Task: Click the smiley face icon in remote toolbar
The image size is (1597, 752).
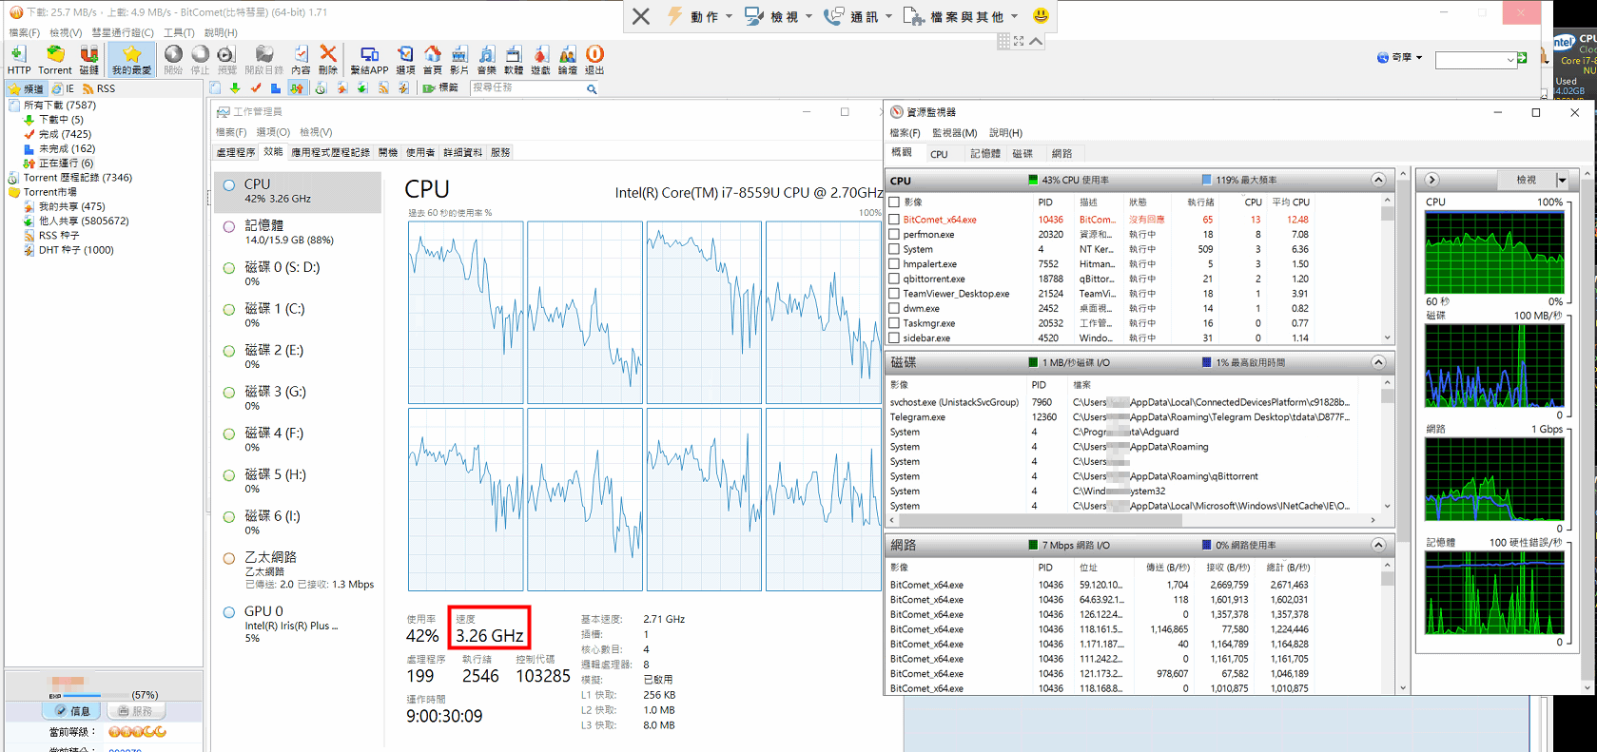Action: click(1041, 16)
